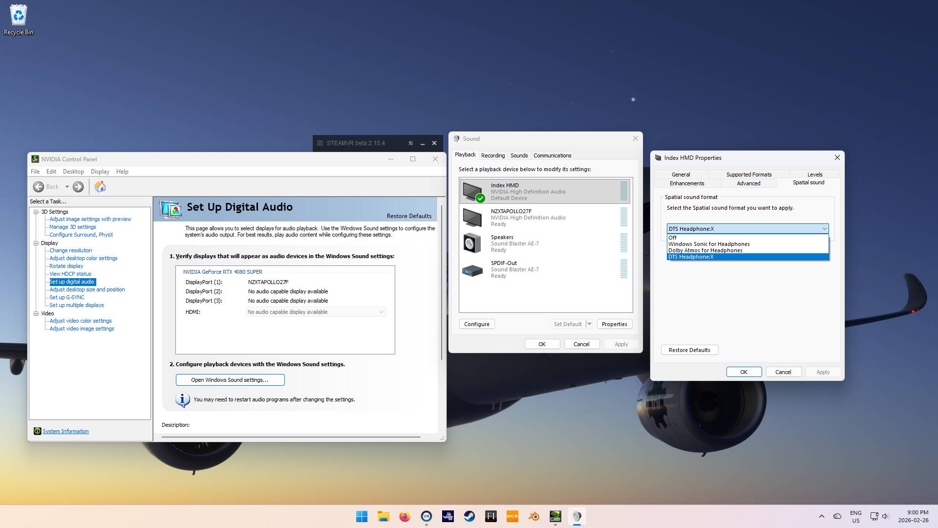The width and height of the screenshot is (938, 528).
Task: Click the Back arrow in NVIDIA Control Panel
Action: [x=39, y=187]
